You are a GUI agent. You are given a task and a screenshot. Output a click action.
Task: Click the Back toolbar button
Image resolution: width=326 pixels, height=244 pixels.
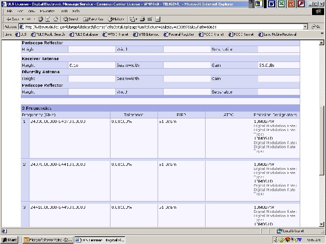[13, 19]
